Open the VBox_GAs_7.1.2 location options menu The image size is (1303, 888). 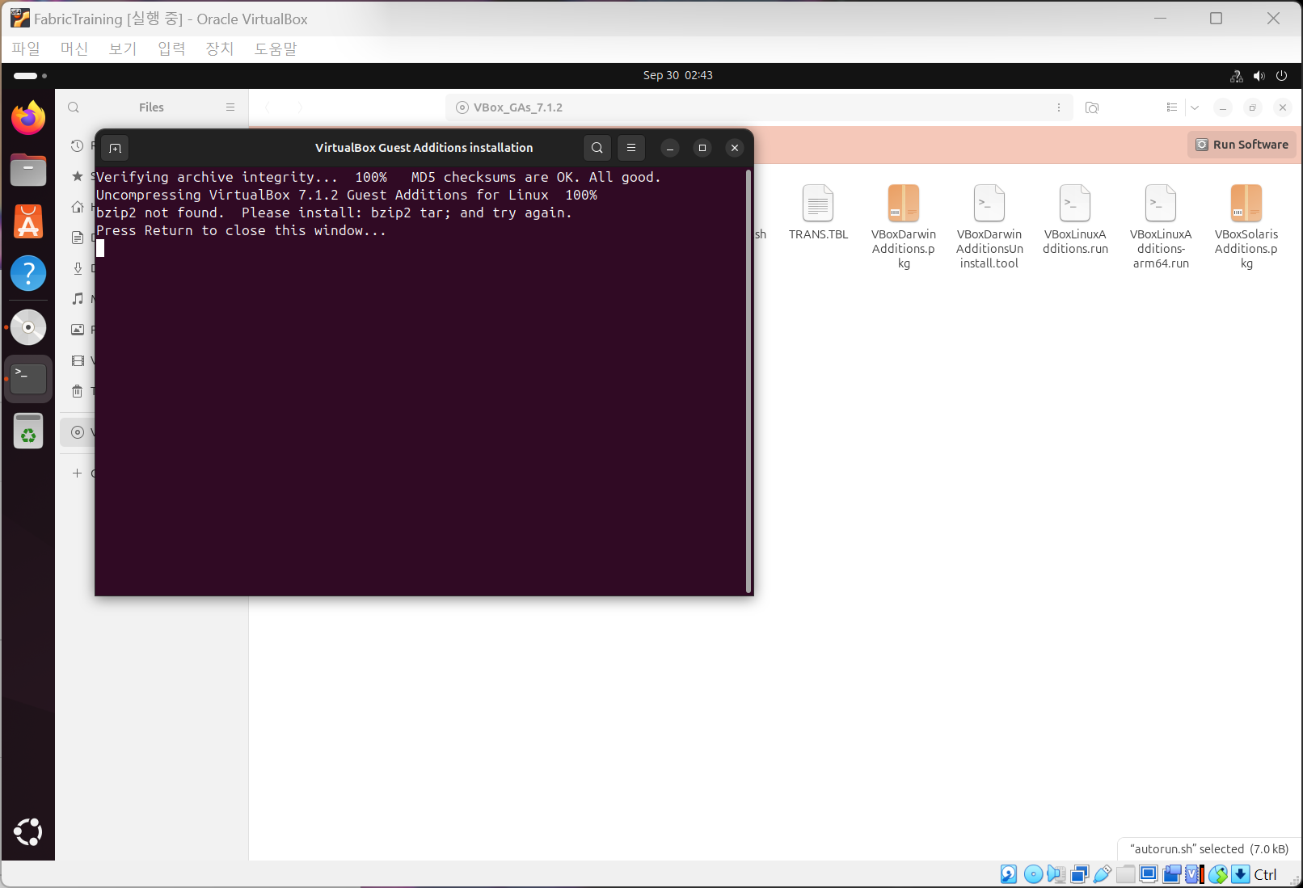pos(1059,107)
